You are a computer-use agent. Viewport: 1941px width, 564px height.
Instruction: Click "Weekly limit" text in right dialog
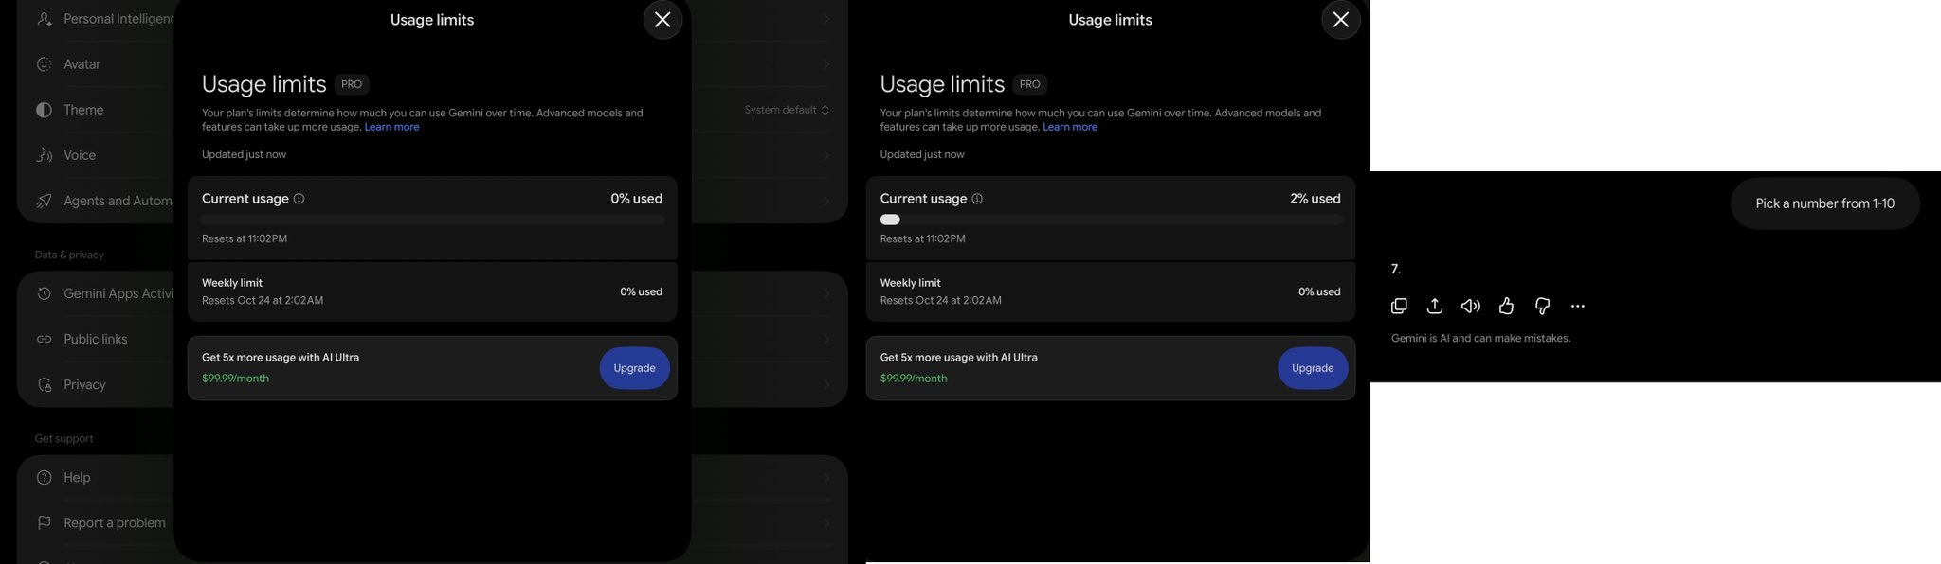pos(910,283)
